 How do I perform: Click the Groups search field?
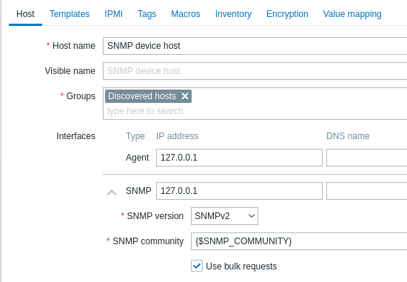pyautogui.click(x=255, y=111)
